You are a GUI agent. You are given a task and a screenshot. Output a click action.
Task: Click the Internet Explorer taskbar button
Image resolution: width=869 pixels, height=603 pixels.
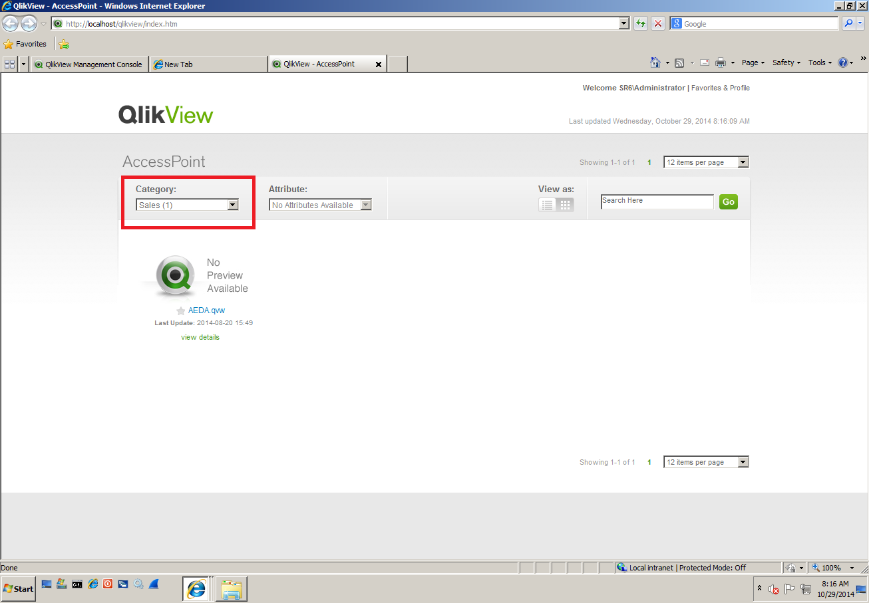(196, 588)
